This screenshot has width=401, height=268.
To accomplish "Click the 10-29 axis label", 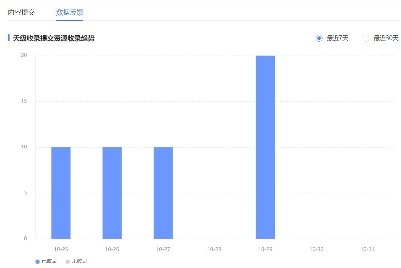I will (x=265, y=249).
